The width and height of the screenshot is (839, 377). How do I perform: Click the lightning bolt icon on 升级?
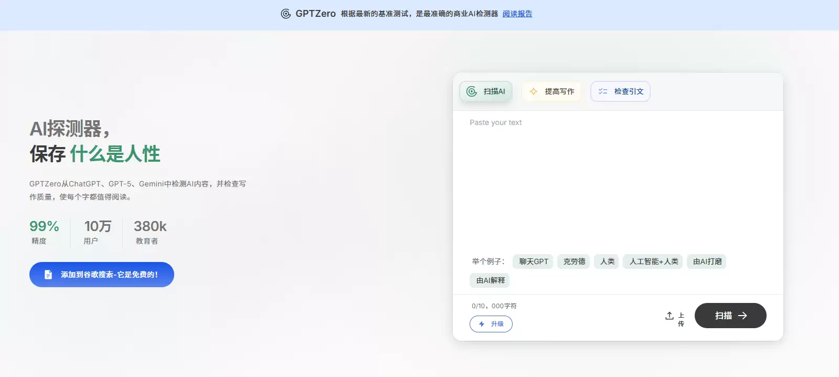[x=482, y=324]
